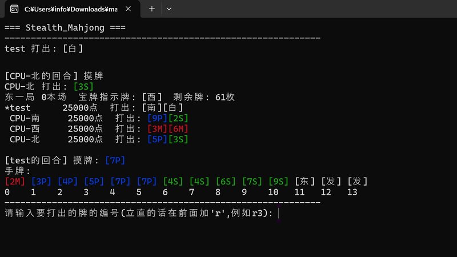Viewport: 457px width, 257px height.
Task: Open the new-tab profile dropdown arrow
Action: coord(169,9)
